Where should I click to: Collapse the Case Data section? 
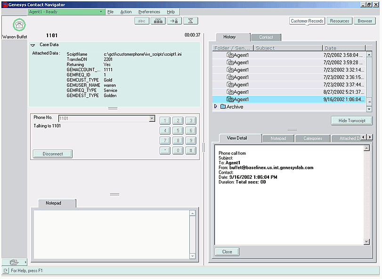pyautogui.click(x=33, y=45)
